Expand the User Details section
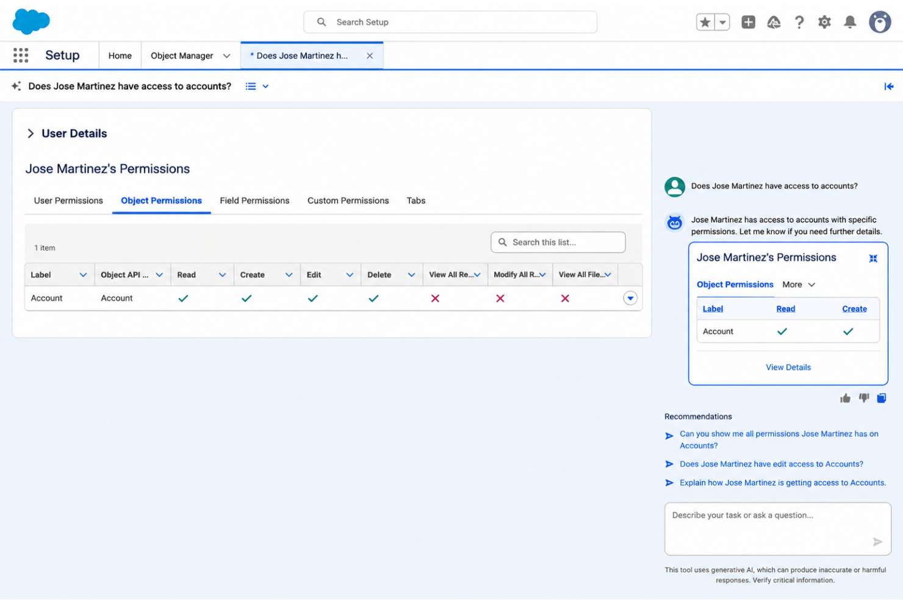The height and width of the screenshot is (602, 903). (31, 134)
